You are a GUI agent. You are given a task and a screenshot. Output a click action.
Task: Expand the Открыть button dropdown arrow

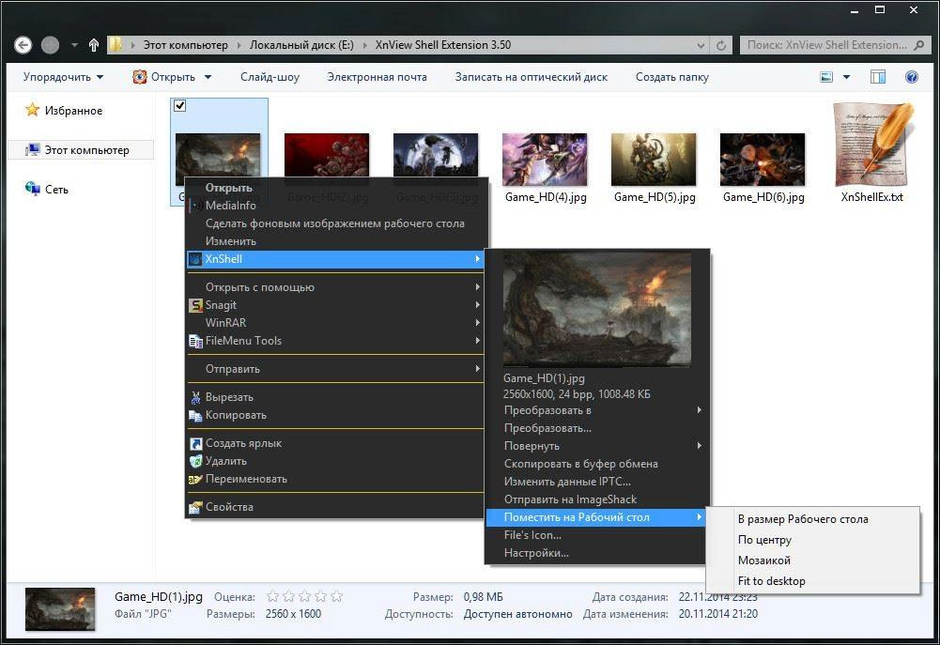click(208, 77)
